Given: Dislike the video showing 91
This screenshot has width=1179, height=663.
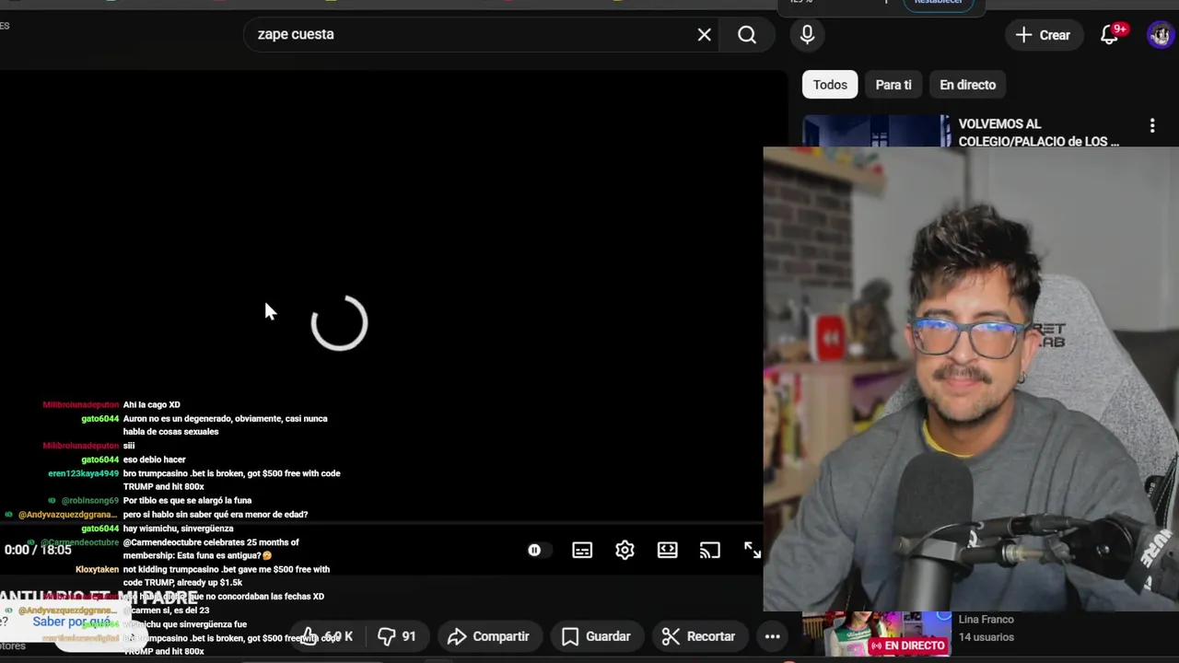Looking at the screenshot, I should coord(397,636).
